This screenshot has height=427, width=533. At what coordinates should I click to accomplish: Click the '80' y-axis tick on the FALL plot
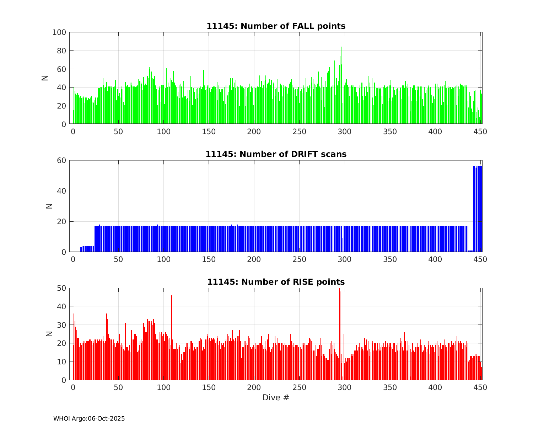click(61, 51)
